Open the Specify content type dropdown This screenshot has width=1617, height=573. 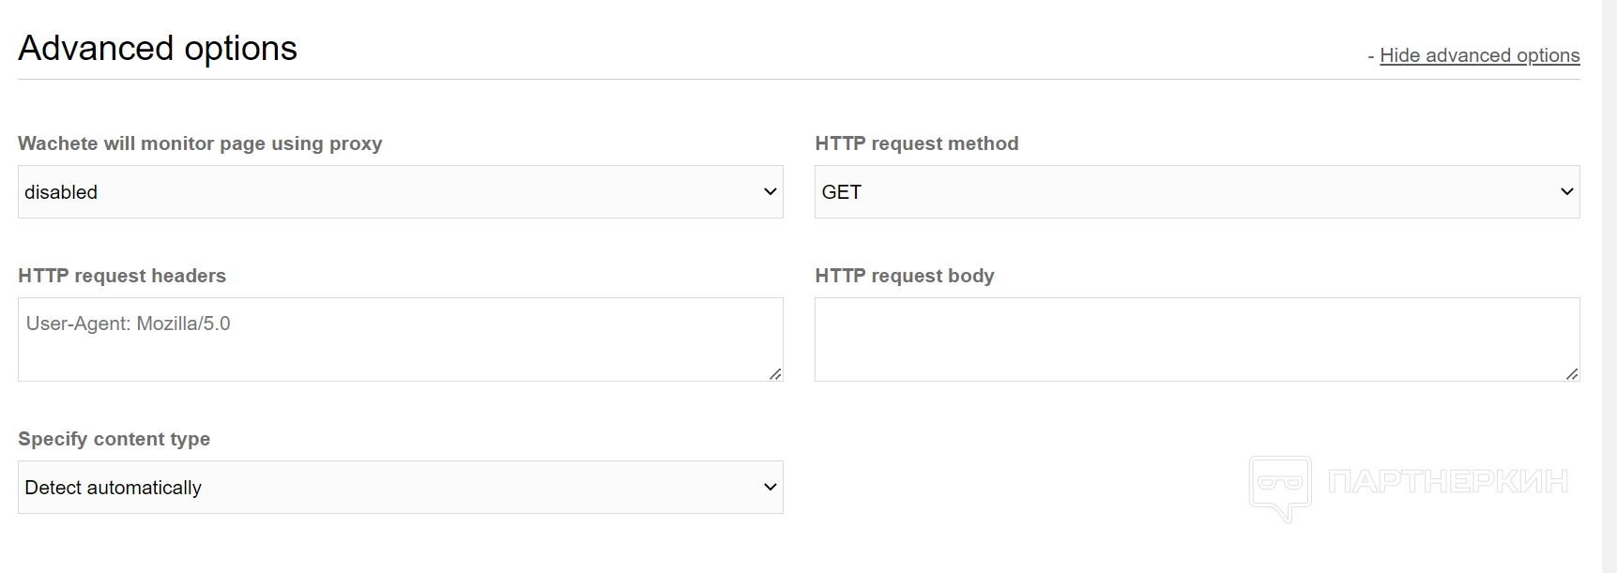[400, 488]
